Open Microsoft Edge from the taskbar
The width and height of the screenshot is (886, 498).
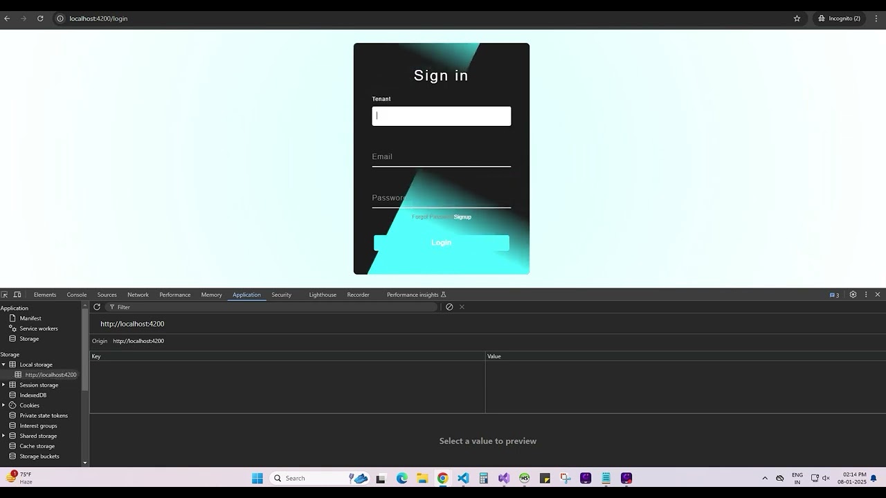[402, 478]
